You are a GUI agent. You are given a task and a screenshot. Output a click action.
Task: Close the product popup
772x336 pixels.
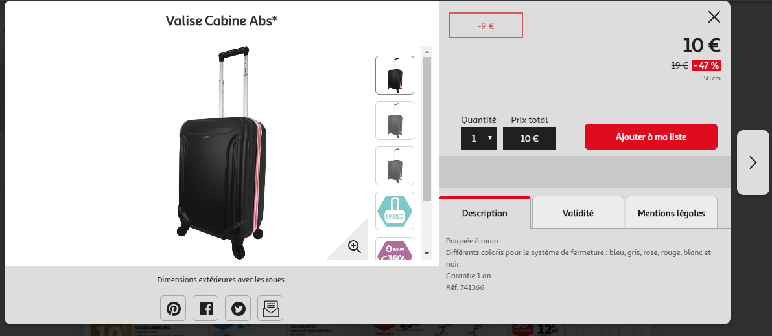(x=714, y=17)
